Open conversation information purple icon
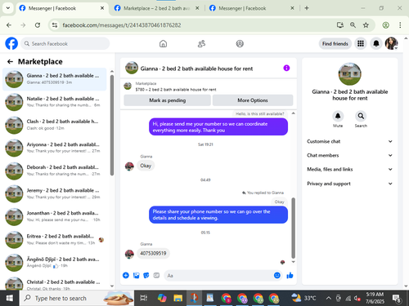This screenshot has height=306, width=409. click(286, 68)
